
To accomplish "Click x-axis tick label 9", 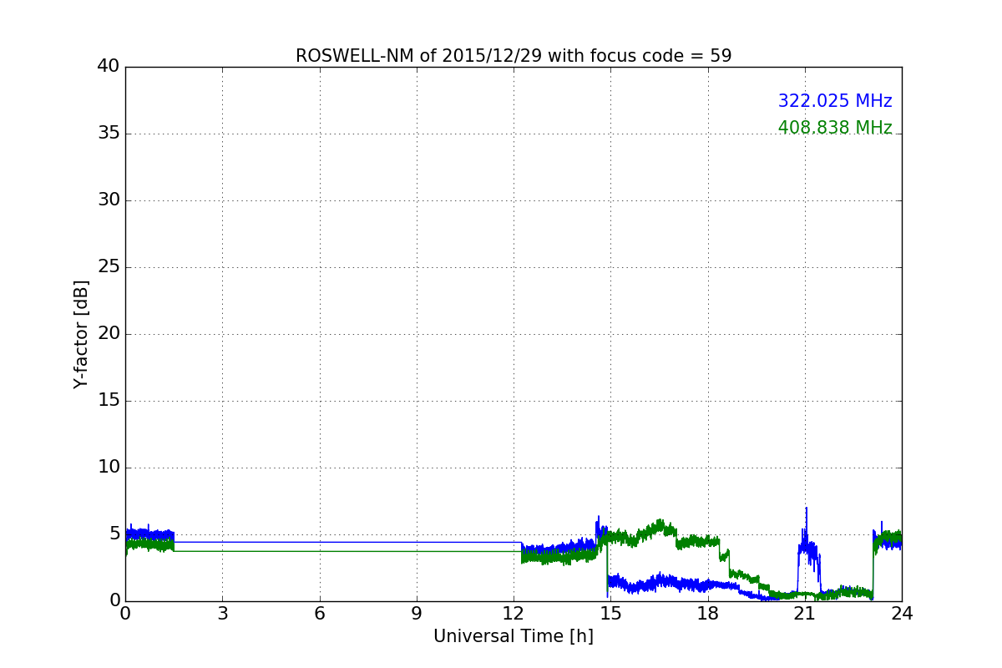I will pyautogui.click(x=417, y=614).
